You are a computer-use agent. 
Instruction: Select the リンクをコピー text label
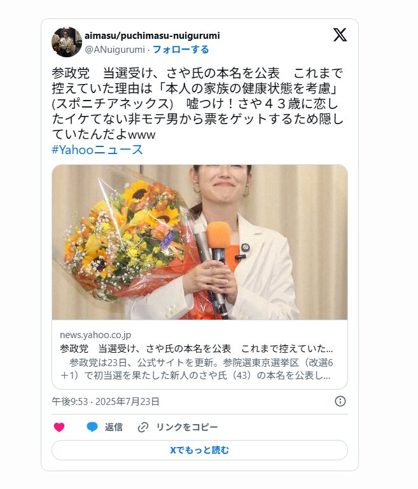pyautogui.click(x=187, y=427)
